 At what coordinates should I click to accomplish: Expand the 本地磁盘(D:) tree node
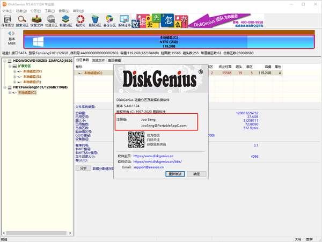pyautogui.click(x=15, y=71)
